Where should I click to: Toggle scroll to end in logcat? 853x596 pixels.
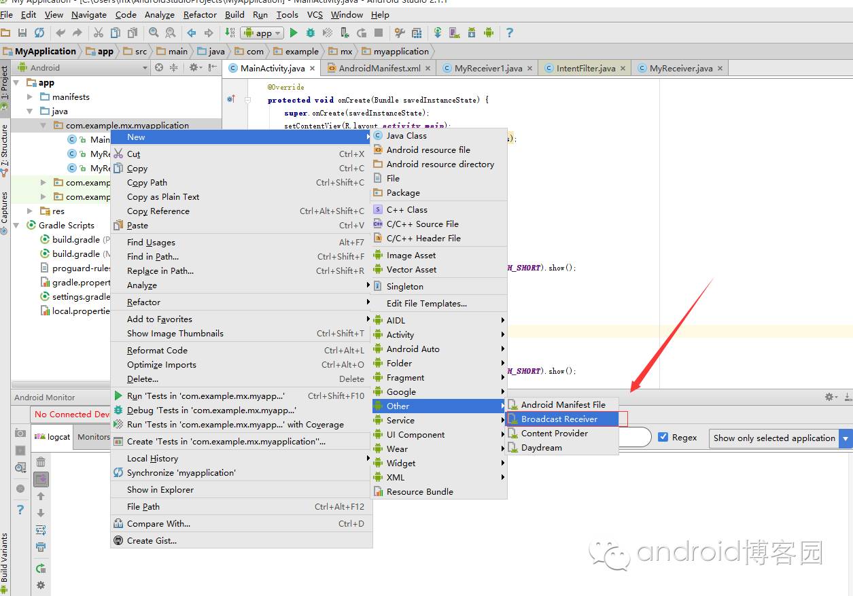[41, 479]
